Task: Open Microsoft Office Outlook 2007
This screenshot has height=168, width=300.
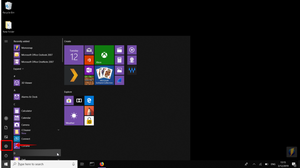Action: click(x=37, y=55)
